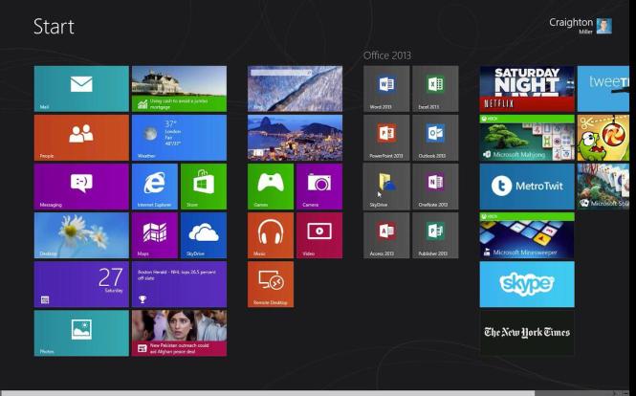Open the Desktop tile with daisies
636x396 pixels.
pyautogui.click(x=81, y=235)
